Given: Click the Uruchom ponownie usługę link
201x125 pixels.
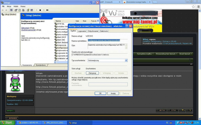Looking at the screenshot, I should pos(28,30).
